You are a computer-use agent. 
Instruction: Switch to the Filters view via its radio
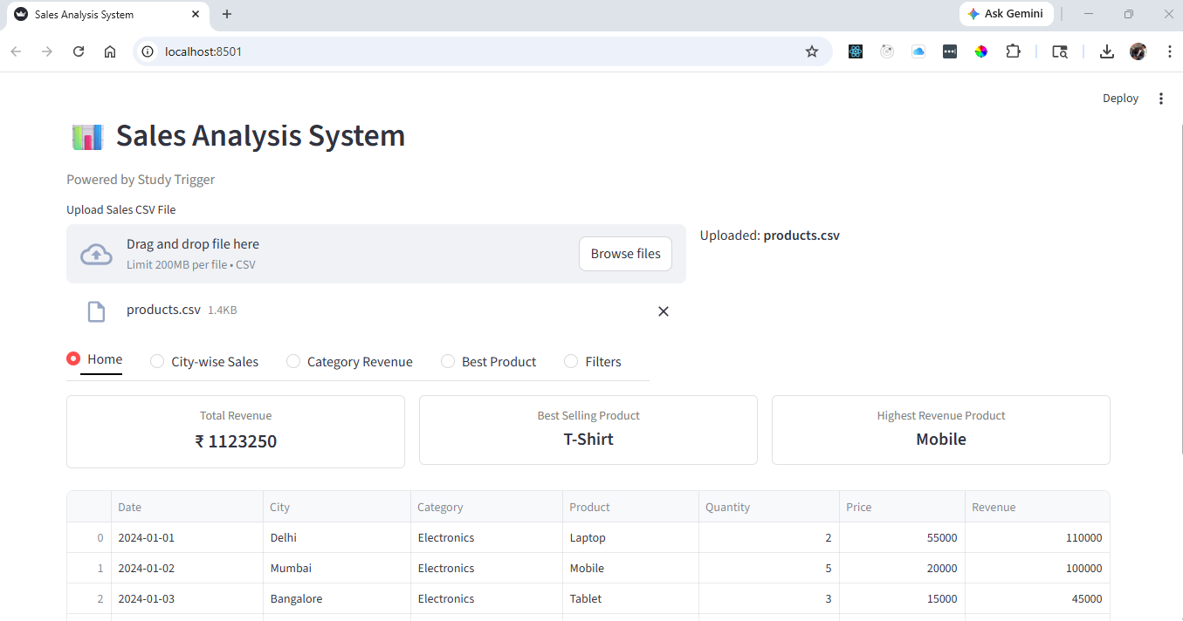(571, 361)
